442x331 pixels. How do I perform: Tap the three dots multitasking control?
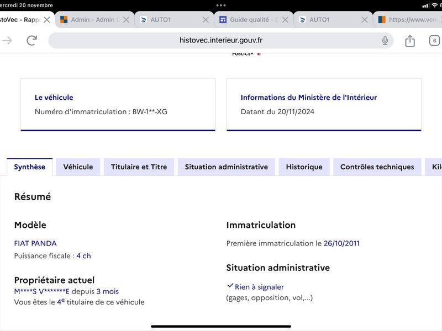[221, 6]
